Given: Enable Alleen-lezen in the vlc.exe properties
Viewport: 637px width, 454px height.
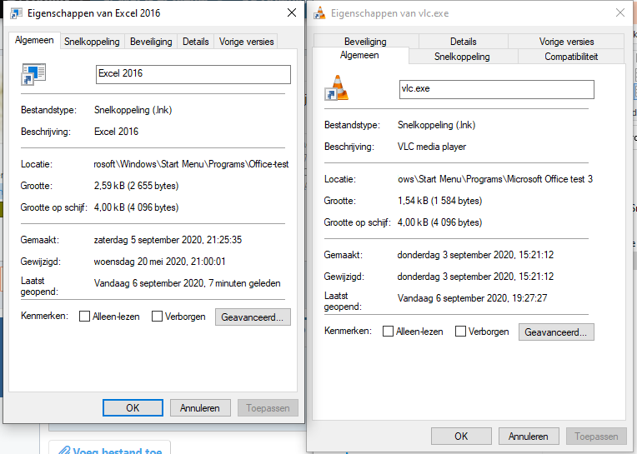Looking at the screenshot, I should pos(389,332).
